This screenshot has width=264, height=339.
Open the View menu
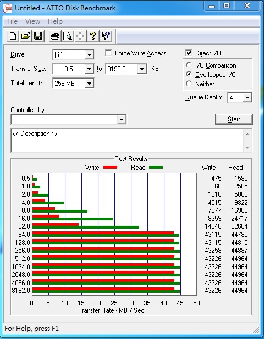pos(32,21)
